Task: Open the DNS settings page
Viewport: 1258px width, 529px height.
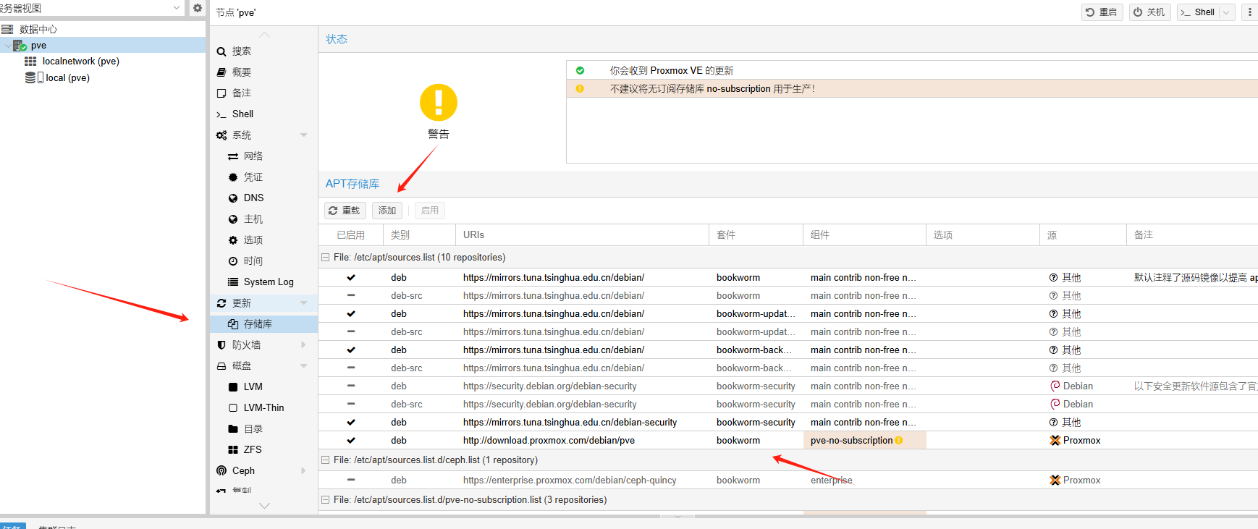Action: click(253, 198)
